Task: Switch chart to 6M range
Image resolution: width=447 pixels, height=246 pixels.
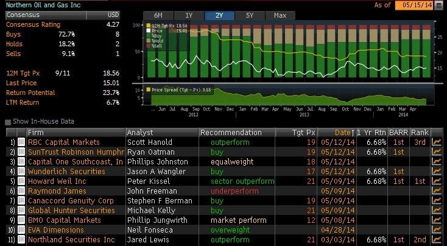Action: click(158, 15)
